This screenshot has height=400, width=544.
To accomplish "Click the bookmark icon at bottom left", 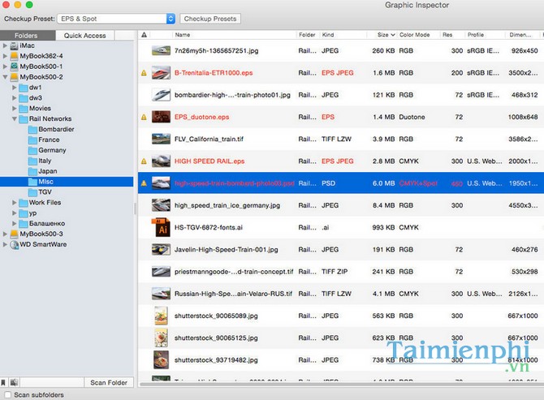I will 3,382.
